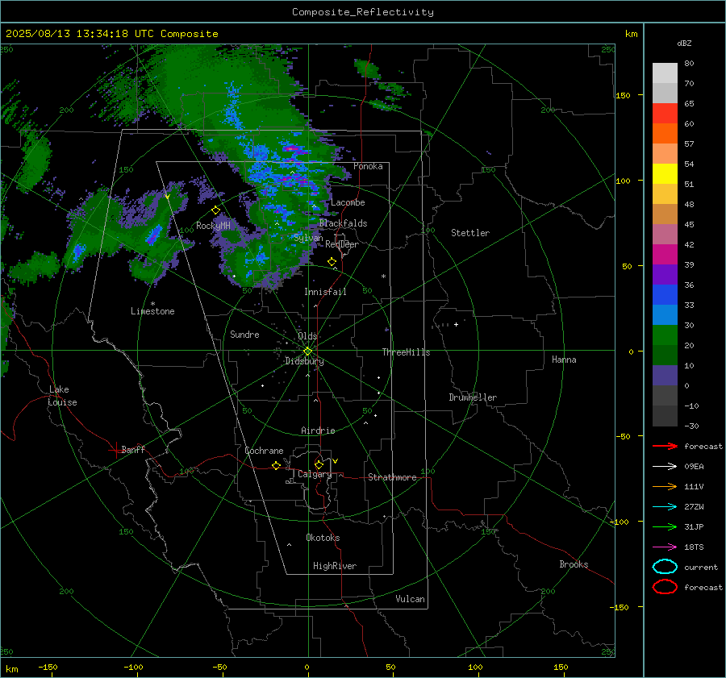Select the HighRiver label
This screenshot has height=678, width=726.
335,566
